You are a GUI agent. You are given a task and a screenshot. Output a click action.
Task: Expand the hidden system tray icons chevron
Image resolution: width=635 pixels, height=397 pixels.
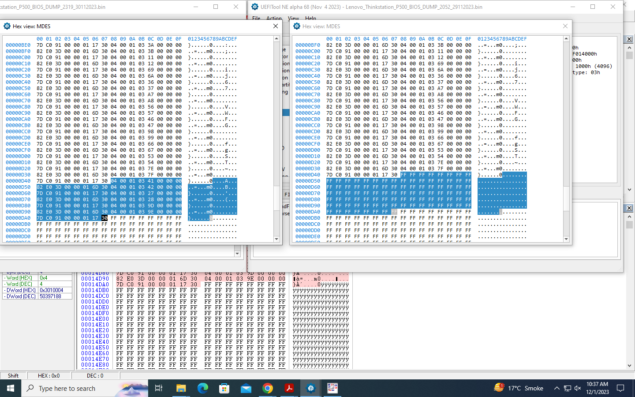click(557, 388)
